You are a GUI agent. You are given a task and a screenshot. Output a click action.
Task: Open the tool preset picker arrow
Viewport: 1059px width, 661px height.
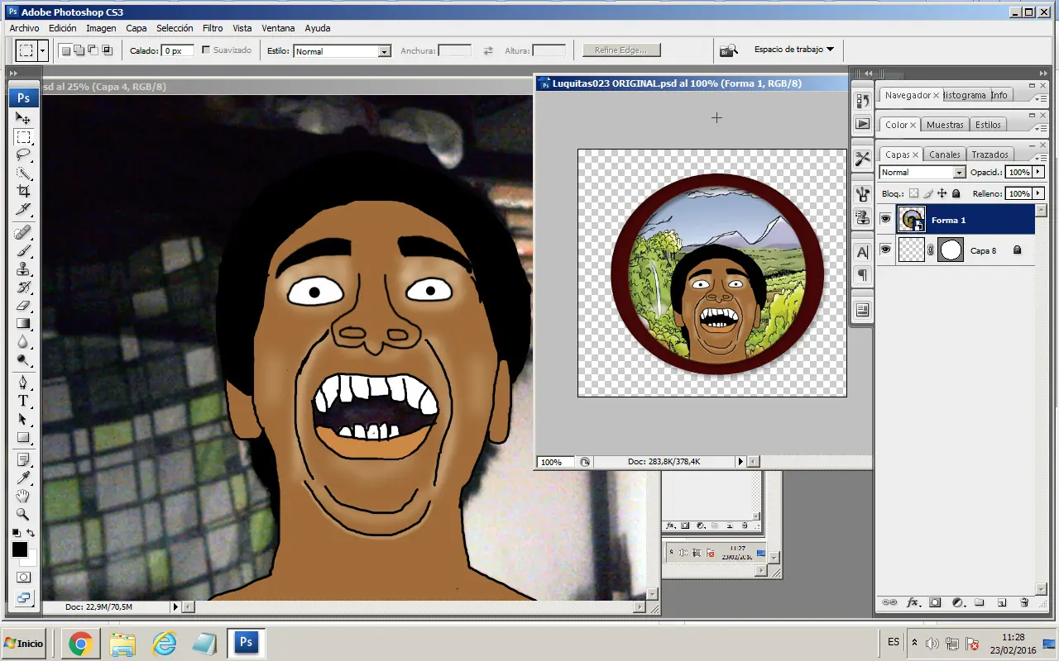pos(43,50)
